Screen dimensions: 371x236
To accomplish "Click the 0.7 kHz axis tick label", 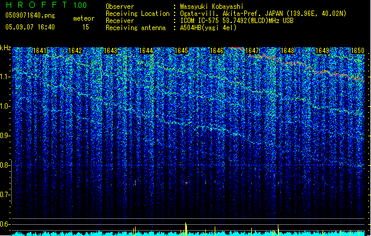I will pos(5,195).
